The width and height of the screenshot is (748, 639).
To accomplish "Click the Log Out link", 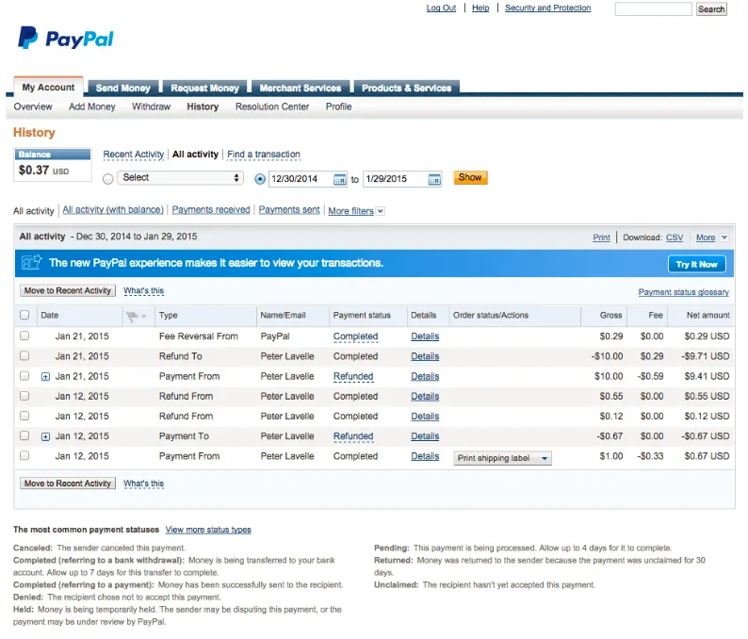I will (441, 8).
